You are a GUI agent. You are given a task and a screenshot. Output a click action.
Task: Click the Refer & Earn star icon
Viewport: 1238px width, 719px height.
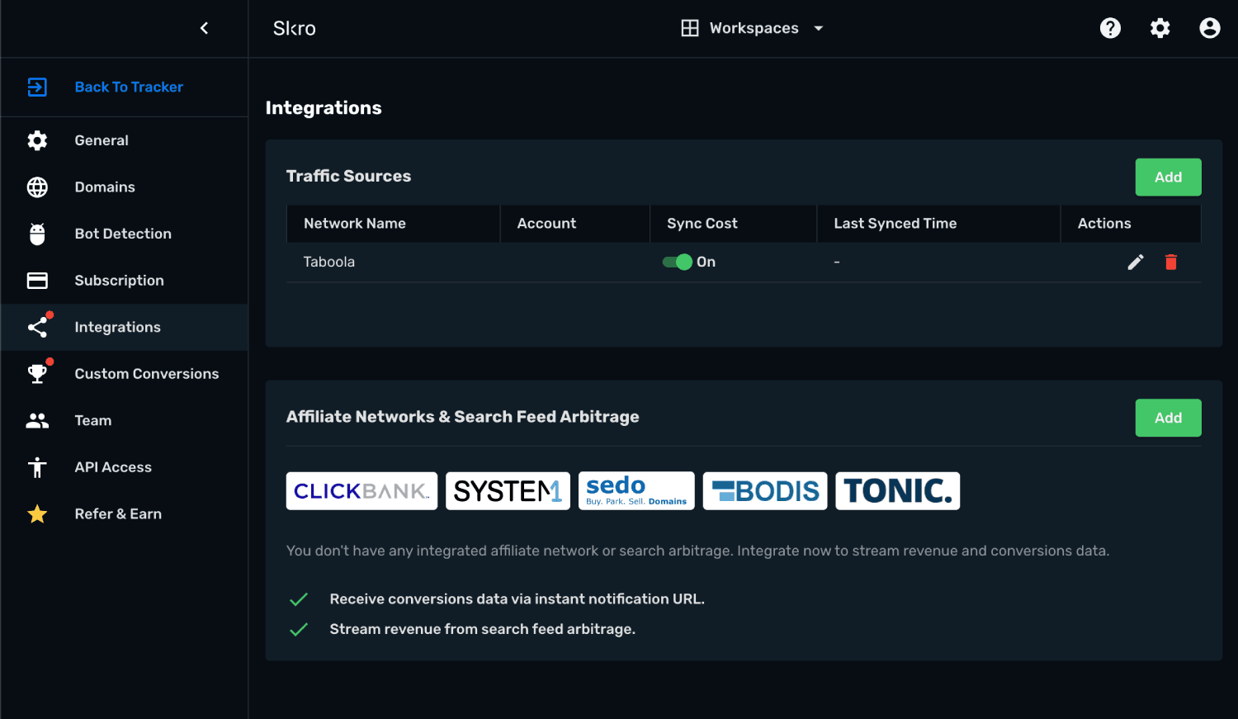(37, 514)
